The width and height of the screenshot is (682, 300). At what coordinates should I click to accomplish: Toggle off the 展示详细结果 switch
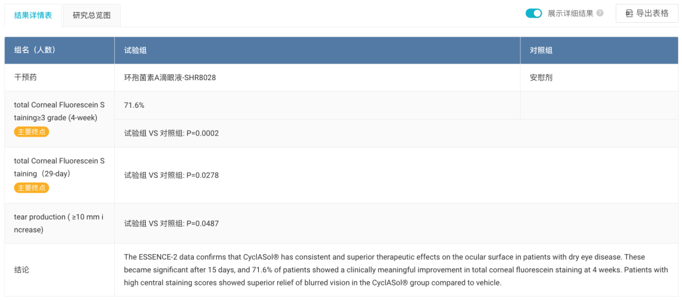tap(534, 13)
